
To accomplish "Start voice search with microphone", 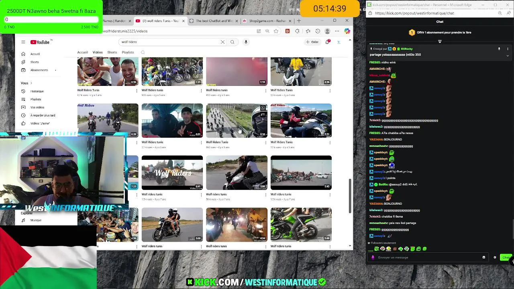I will [x=246, y=42].
